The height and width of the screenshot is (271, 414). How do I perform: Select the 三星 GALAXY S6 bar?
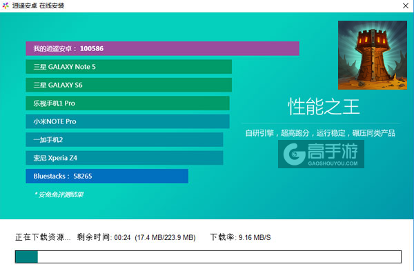click(x=128, y=85)
